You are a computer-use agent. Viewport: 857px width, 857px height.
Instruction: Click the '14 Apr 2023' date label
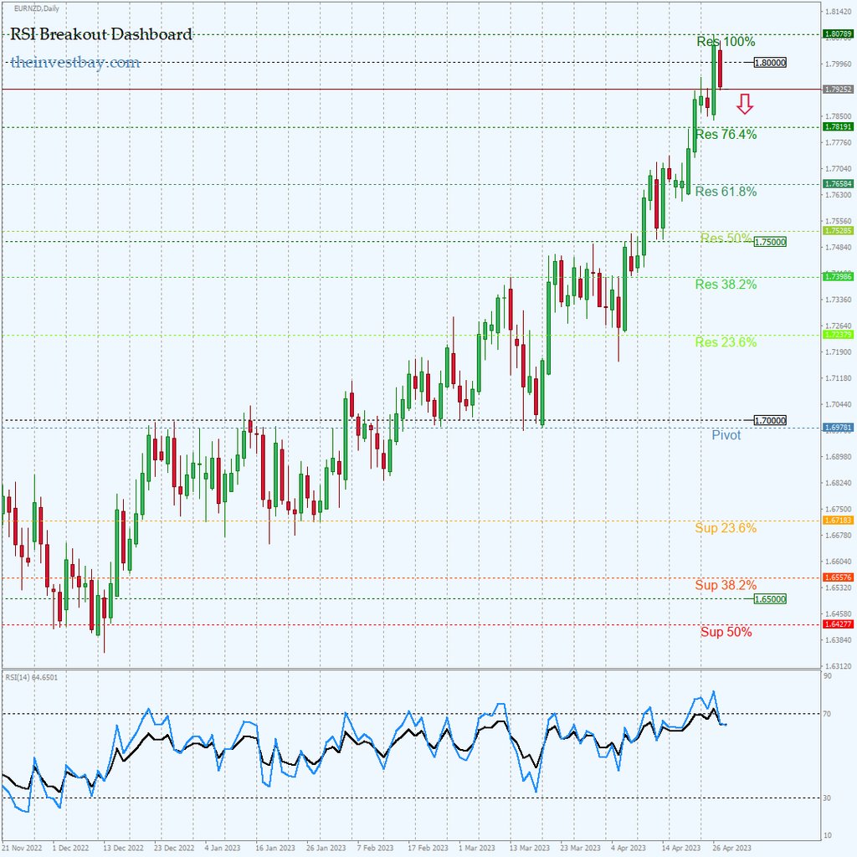click(x=681, y=849)
